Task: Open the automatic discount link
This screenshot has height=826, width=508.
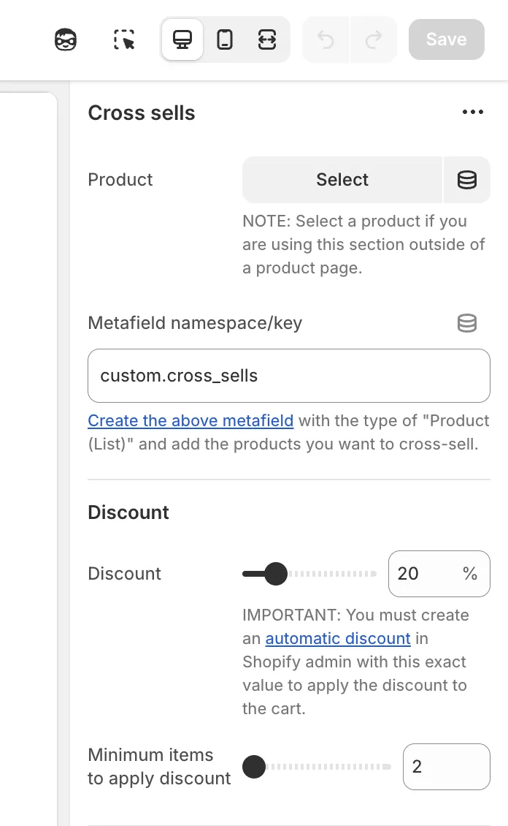Action: (x=337, y=638)
